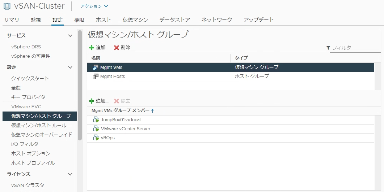The width and height of the screenshot is (384, 192).
Task: Open vSphere DRS settings
Action: pyautogui.click(x=26, y=47)
